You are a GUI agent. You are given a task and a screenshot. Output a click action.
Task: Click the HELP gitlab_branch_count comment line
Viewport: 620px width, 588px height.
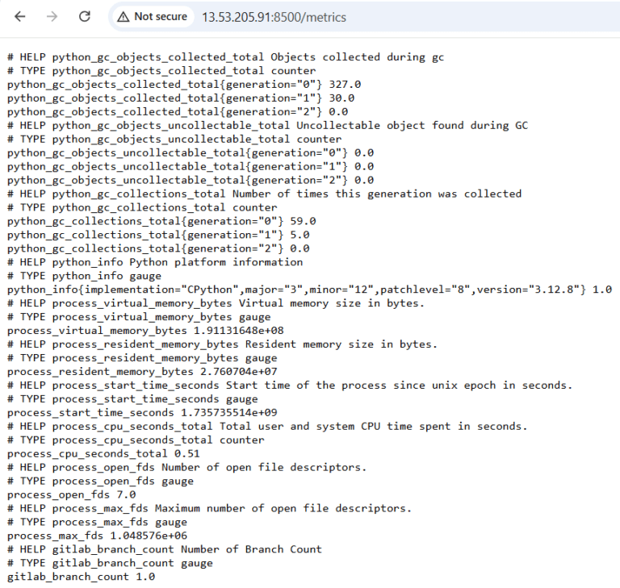(x=165, y=549)
